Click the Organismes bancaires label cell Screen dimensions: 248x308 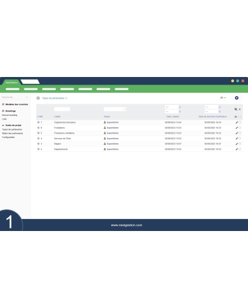(65, 122)
